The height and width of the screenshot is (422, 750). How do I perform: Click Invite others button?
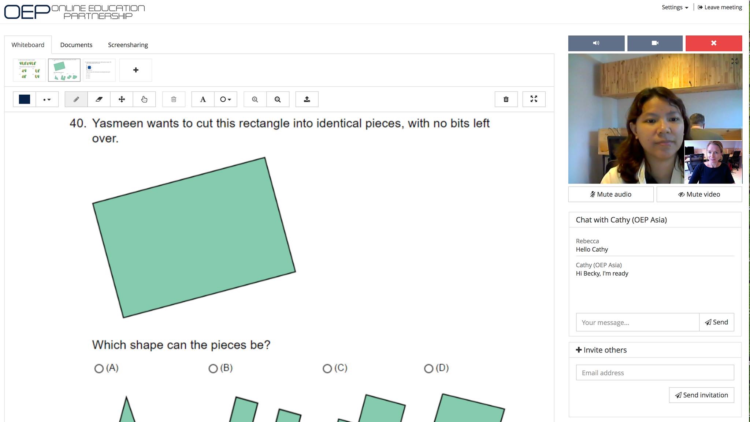click(601, 350)
